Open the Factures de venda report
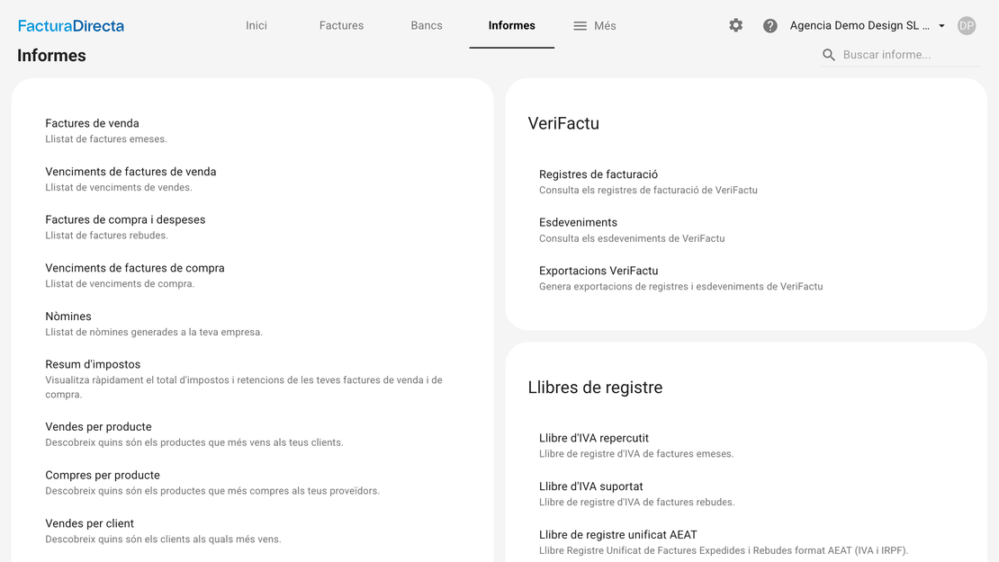This screenshot has height=562, width=999. tap(93, 124)
